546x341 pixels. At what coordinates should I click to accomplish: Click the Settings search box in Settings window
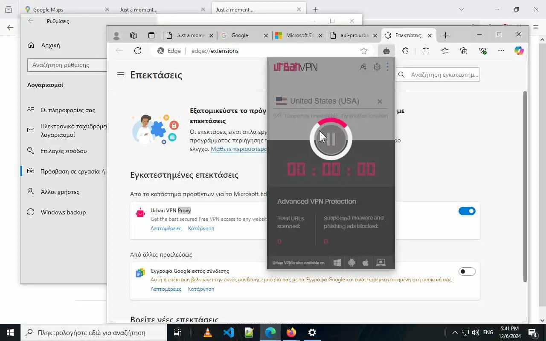pos(67,65)
